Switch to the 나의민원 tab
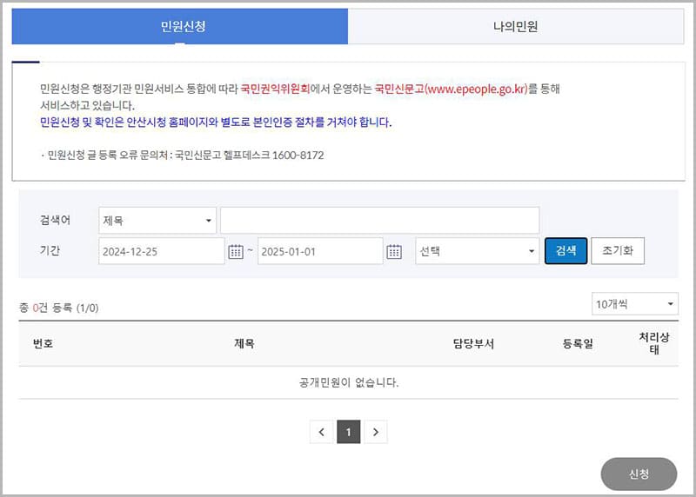696x497 pixels. pyautogui.click(x=516, y=27)
